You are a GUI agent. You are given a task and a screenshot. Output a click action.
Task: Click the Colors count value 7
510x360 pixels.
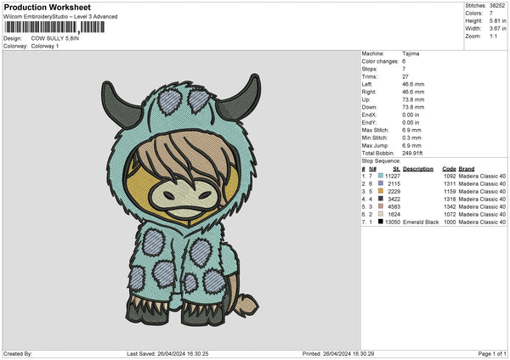coord(491,14)
